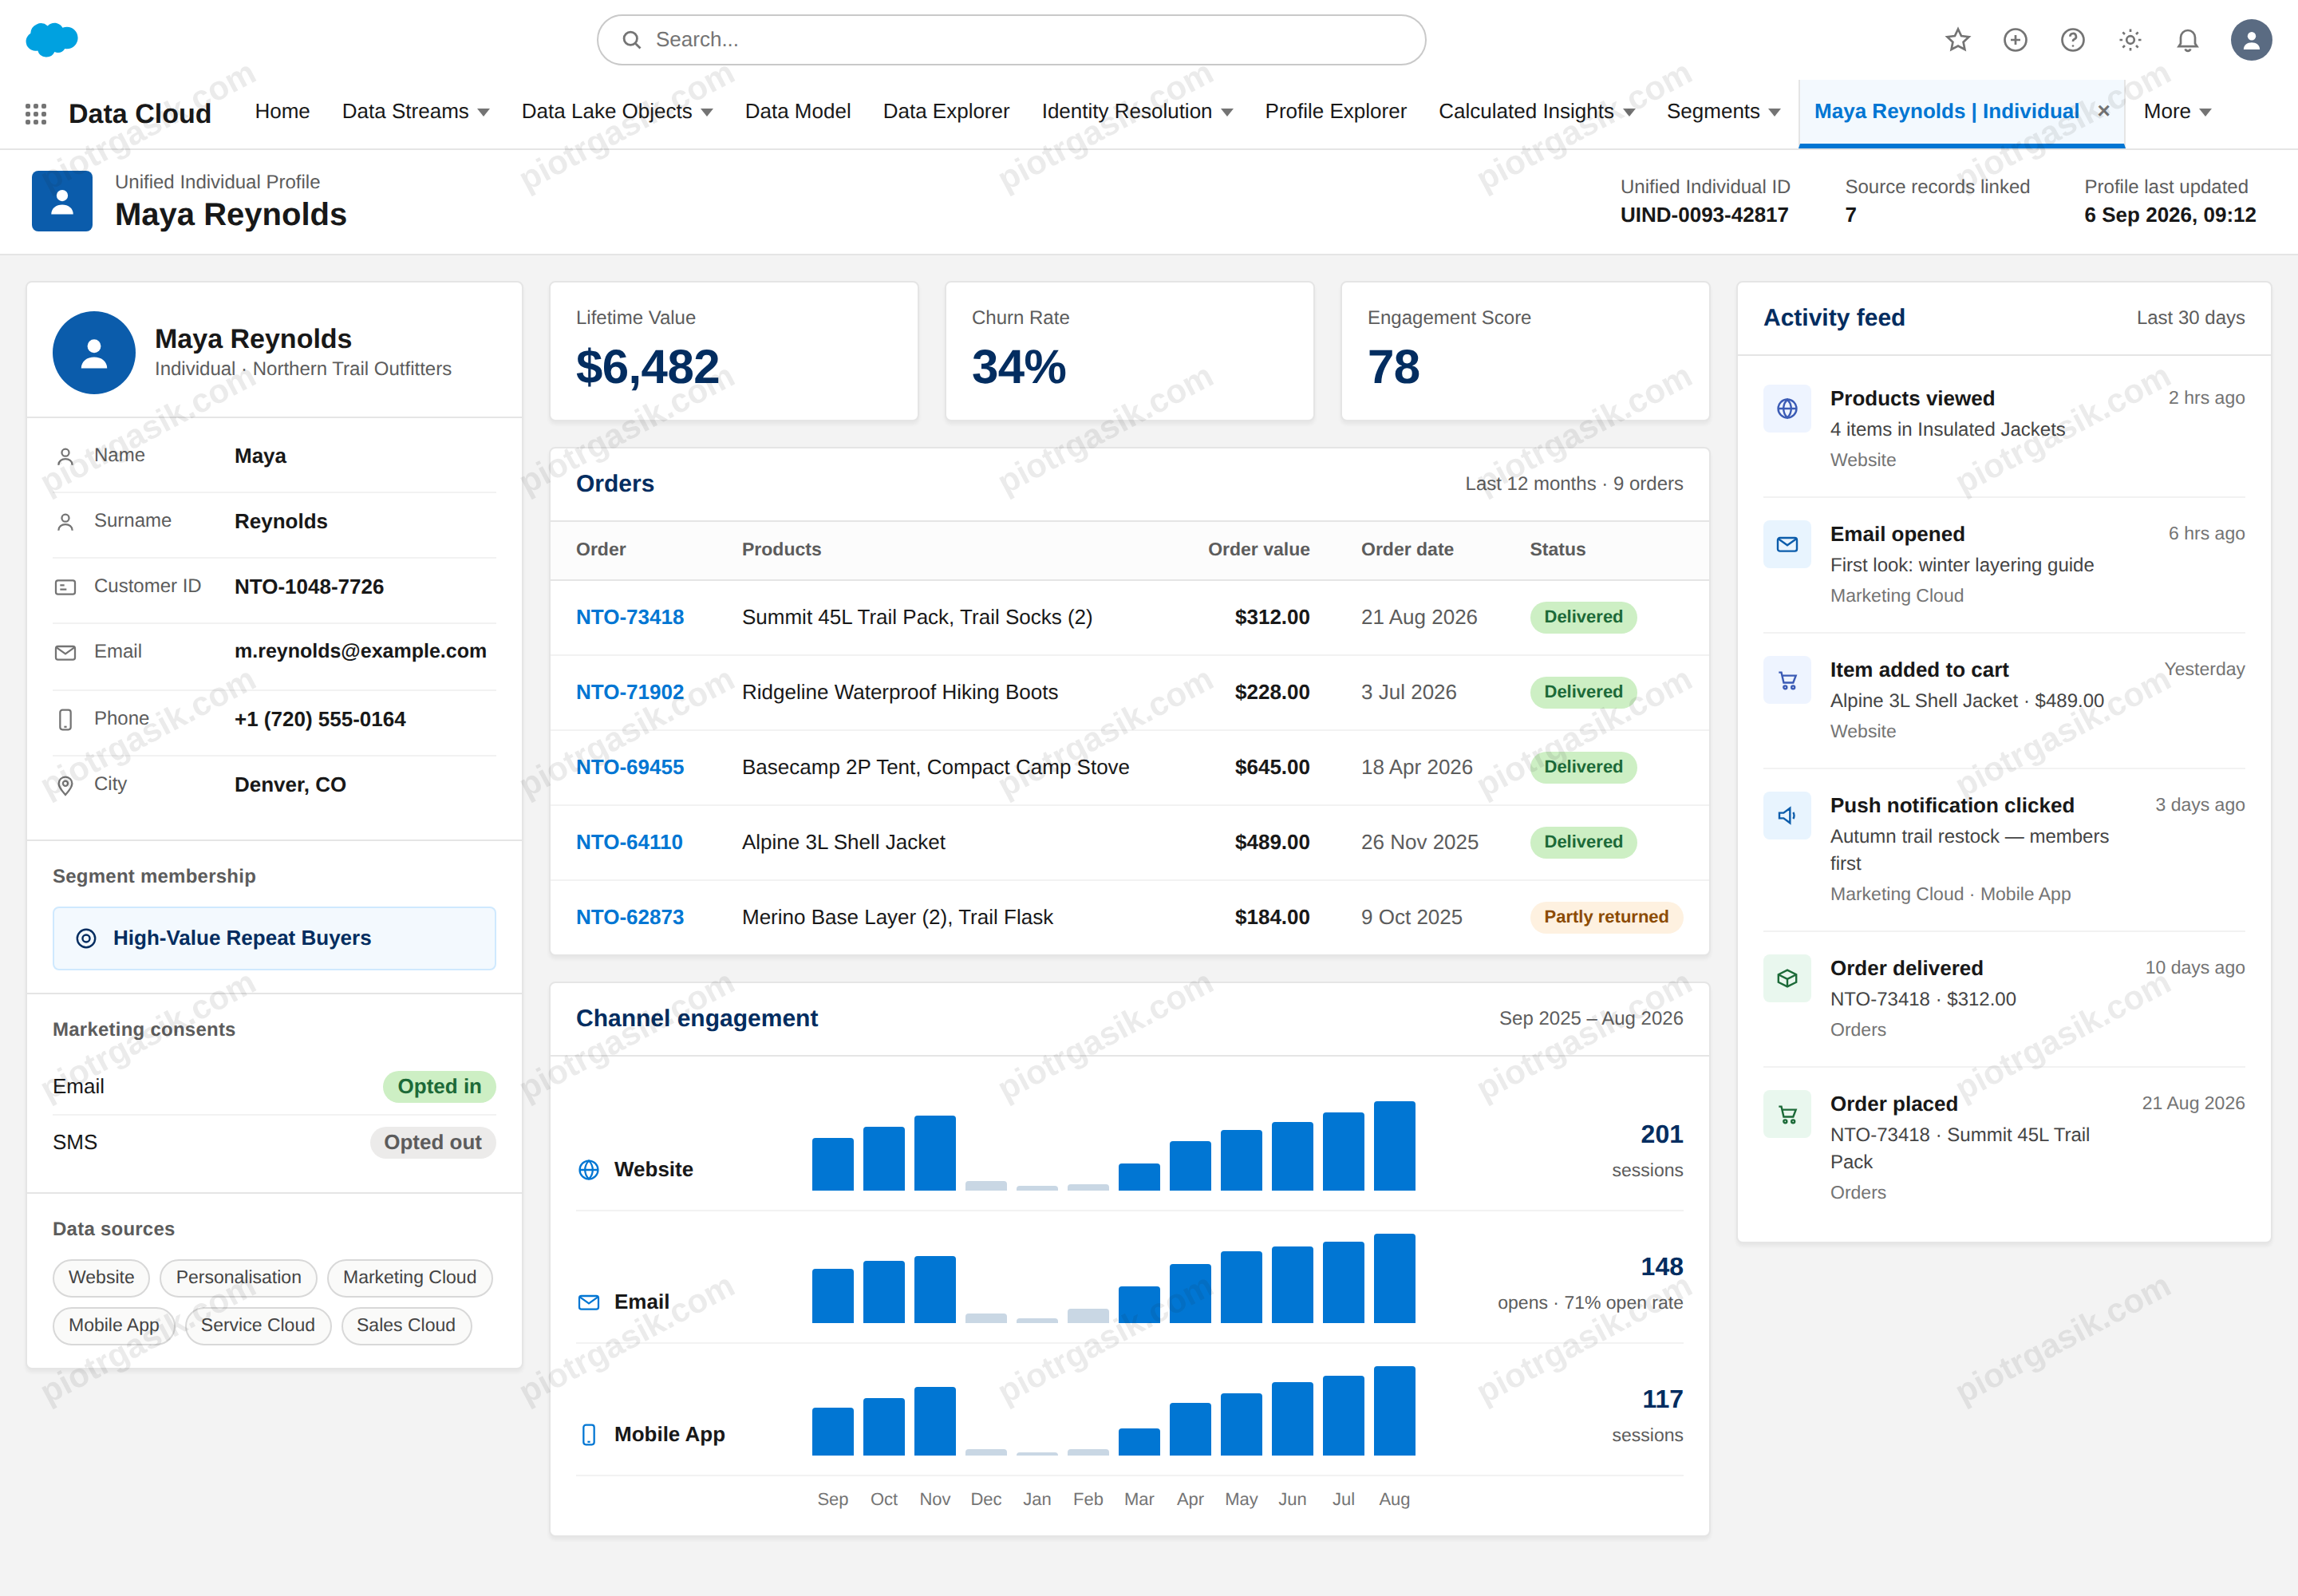The width and height of the screenshot is (2298, 1596).
Task: Click the Order date column header
Action: click(1407, 550)
